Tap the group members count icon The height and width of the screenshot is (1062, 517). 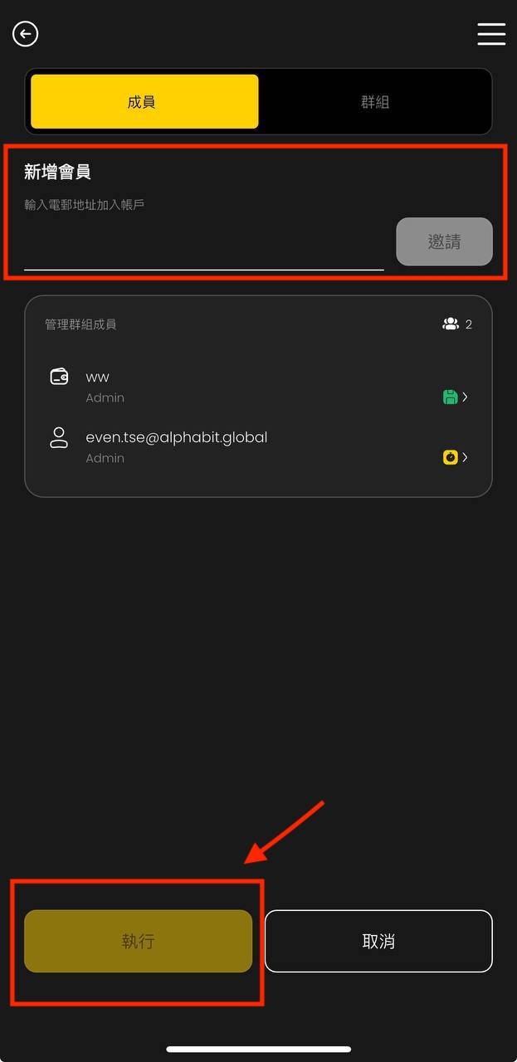point(451,324)
